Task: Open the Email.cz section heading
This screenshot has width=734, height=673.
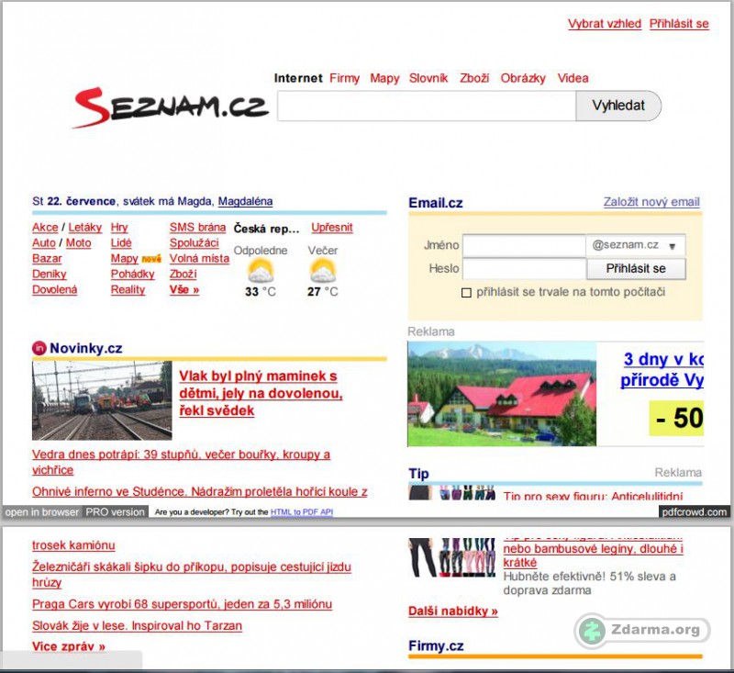Action: tap(435, 203)
